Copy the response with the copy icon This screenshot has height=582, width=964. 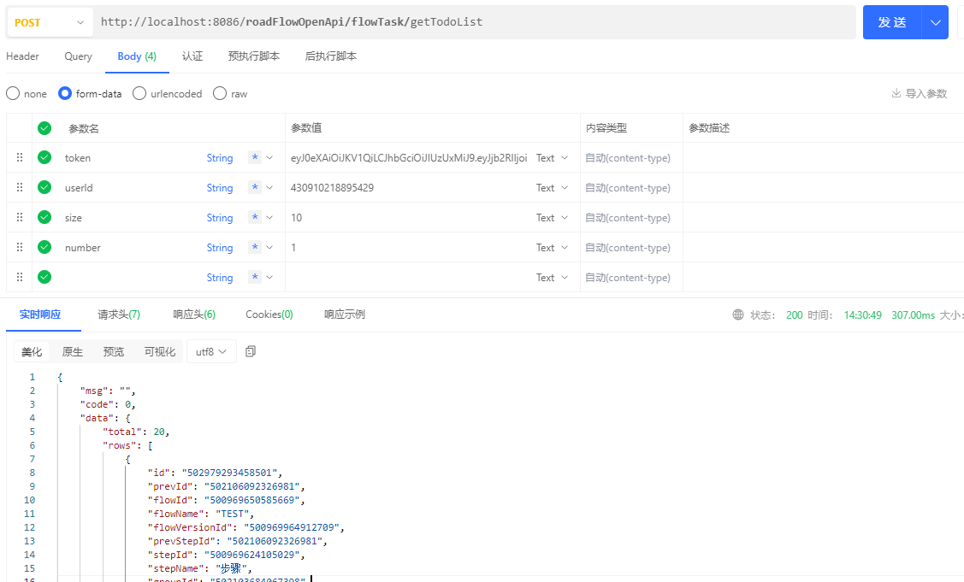coord(251,351)
